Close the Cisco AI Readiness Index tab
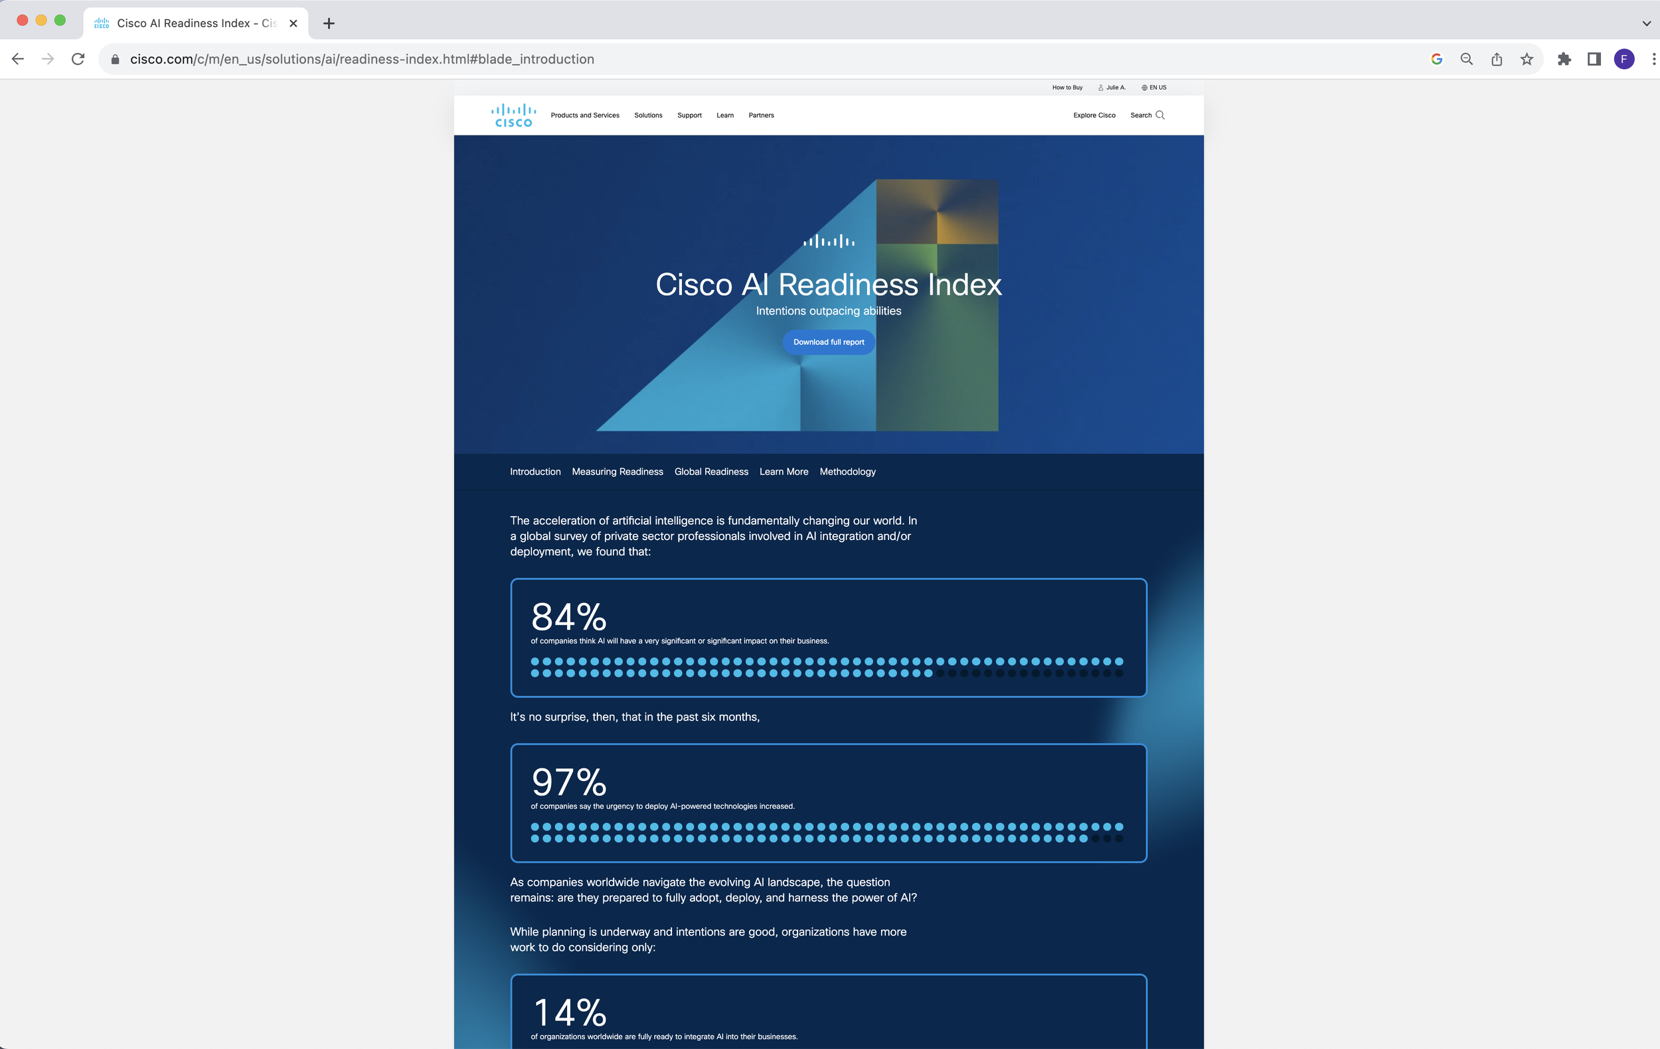 tap(293, 23)
